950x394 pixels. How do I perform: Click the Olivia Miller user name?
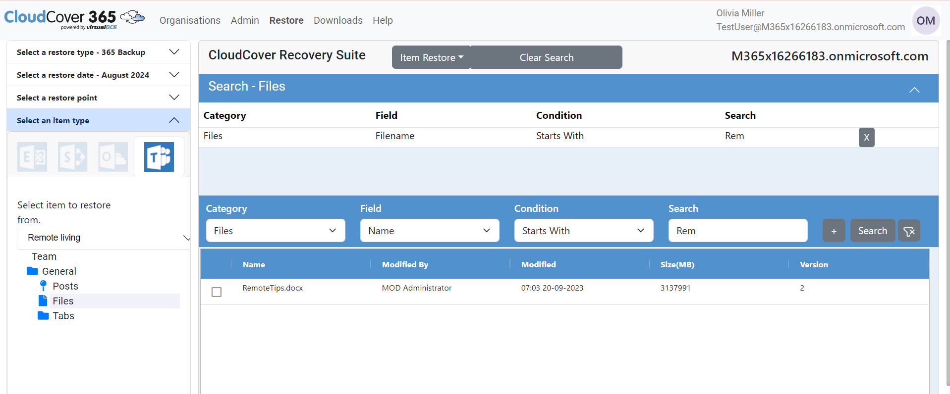[740, 13]
